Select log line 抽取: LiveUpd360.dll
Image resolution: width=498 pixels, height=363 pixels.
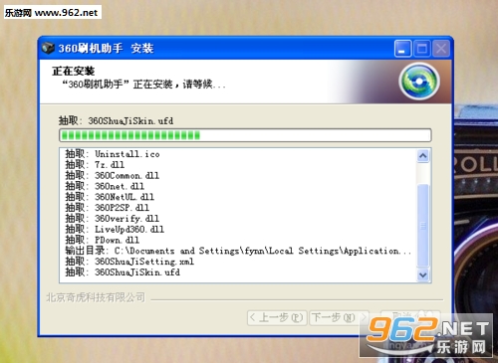point(115,229)
